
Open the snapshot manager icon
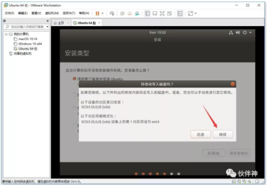coord(137,13)
